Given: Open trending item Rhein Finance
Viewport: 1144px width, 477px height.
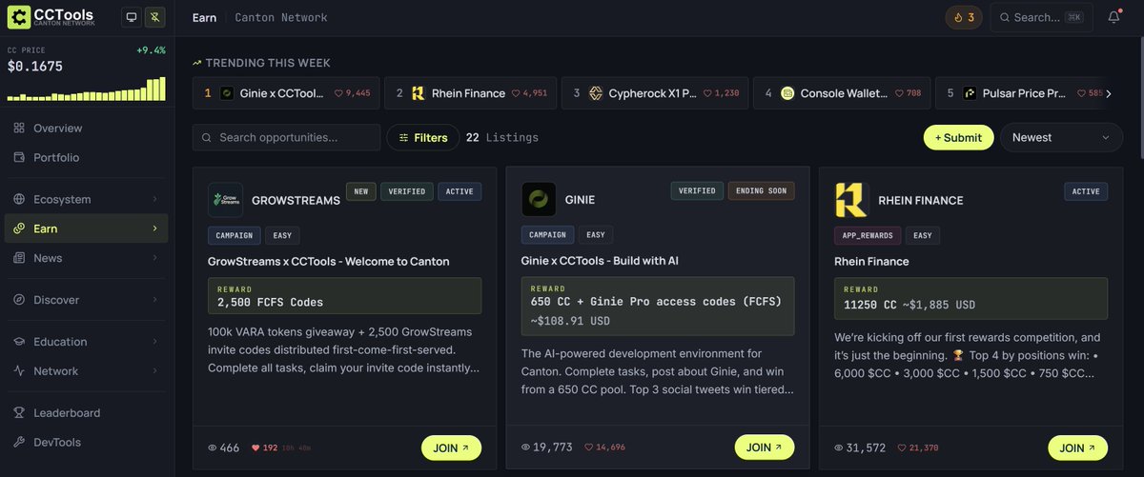Looking at the screenshot, I should [470, 93].
